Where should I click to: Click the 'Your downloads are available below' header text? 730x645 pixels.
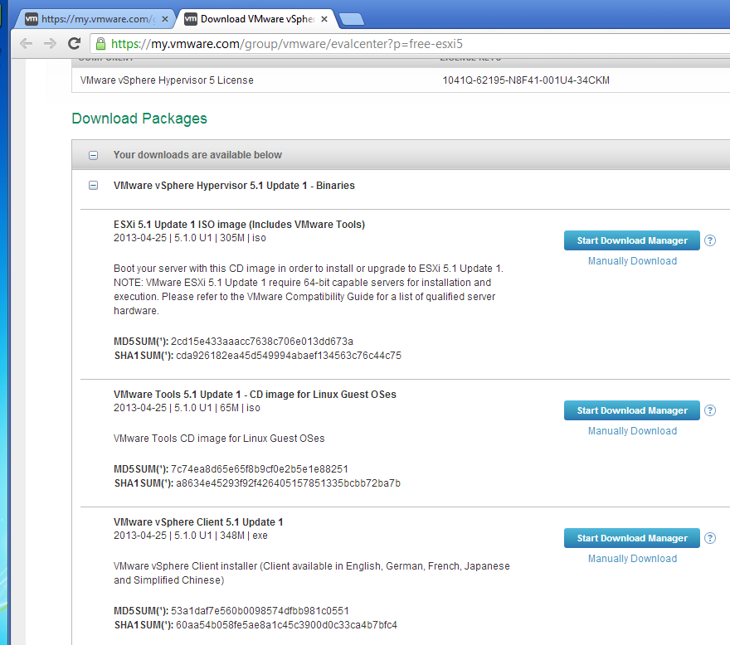[x=197, y=155]
